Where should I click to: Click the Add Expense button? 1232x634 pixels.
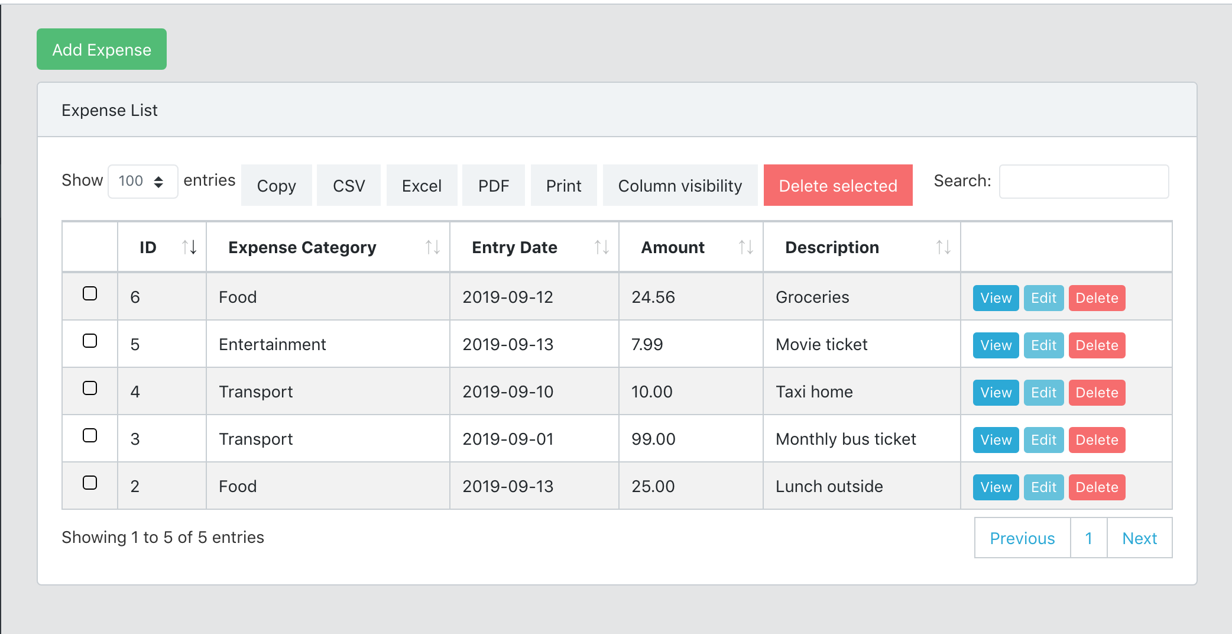click(x=102, y=50)
